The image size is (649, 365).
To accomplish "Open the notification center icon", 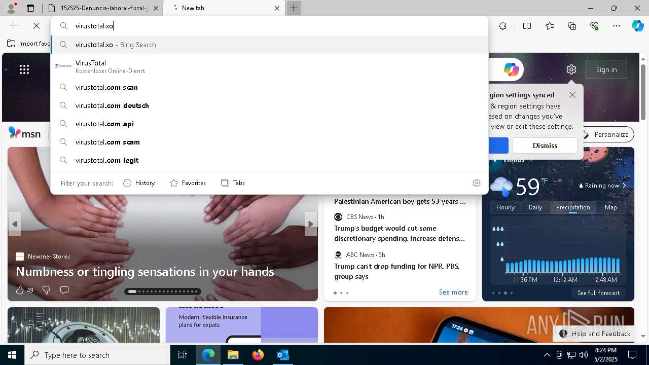I will (x=633, y=355).
